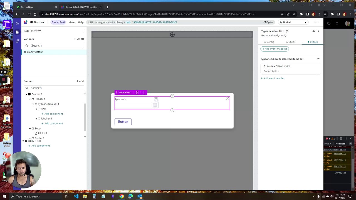Collapse the Header 1 tree node
This screenshot has width=356, height=200.
pos(30,99)
